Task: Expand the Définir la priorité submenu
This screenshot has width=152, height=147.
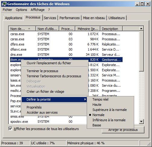Action: point(54,99)
